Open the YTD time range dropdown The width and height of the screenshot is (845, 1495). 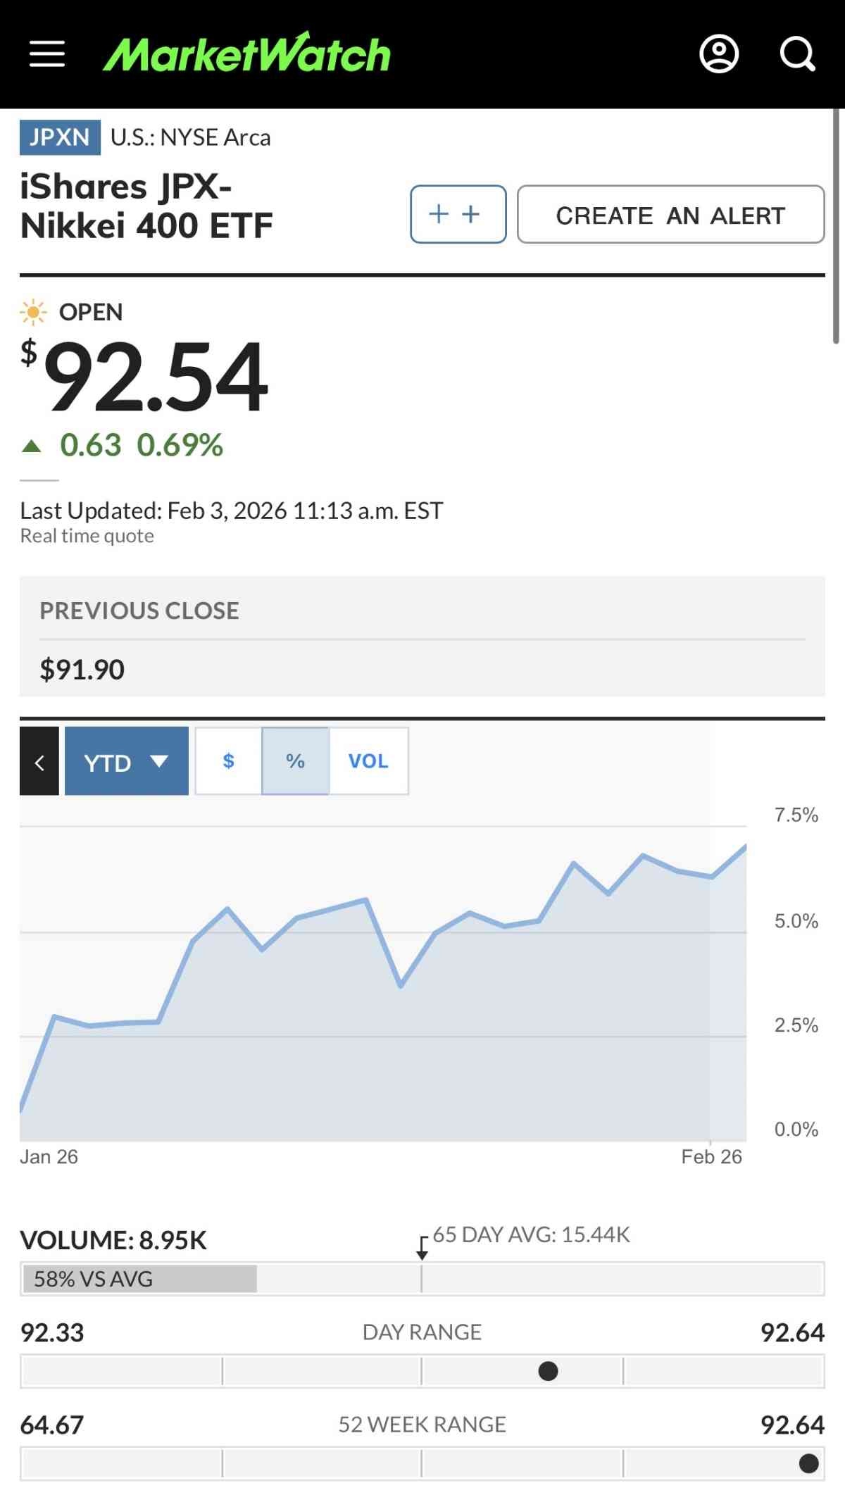tap(126, 761)
